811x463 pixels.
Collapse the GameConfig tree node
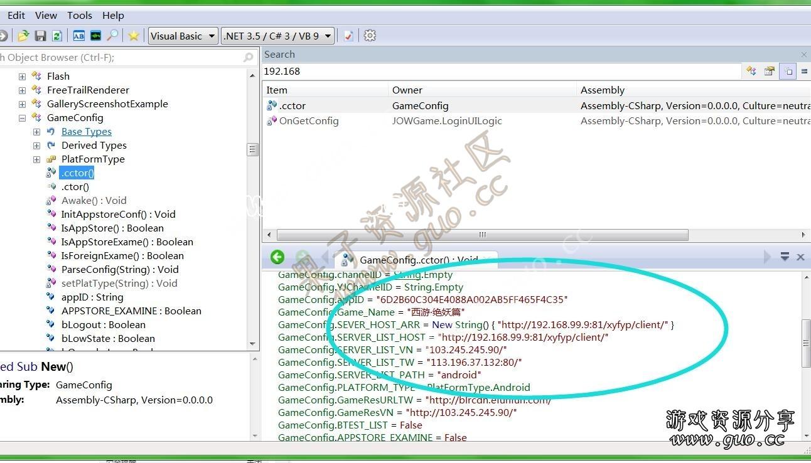coord(22,118)
